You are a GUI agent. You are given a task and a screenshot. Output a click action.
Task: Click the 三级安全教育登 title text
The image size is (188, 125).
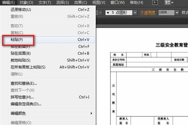click(x=172, y=45)
